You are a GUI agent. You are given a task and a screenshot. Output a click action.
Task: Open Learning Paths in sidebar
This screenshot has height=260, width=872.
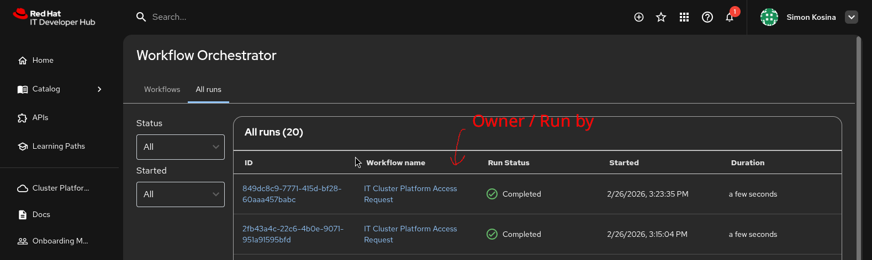coord(58,147)
